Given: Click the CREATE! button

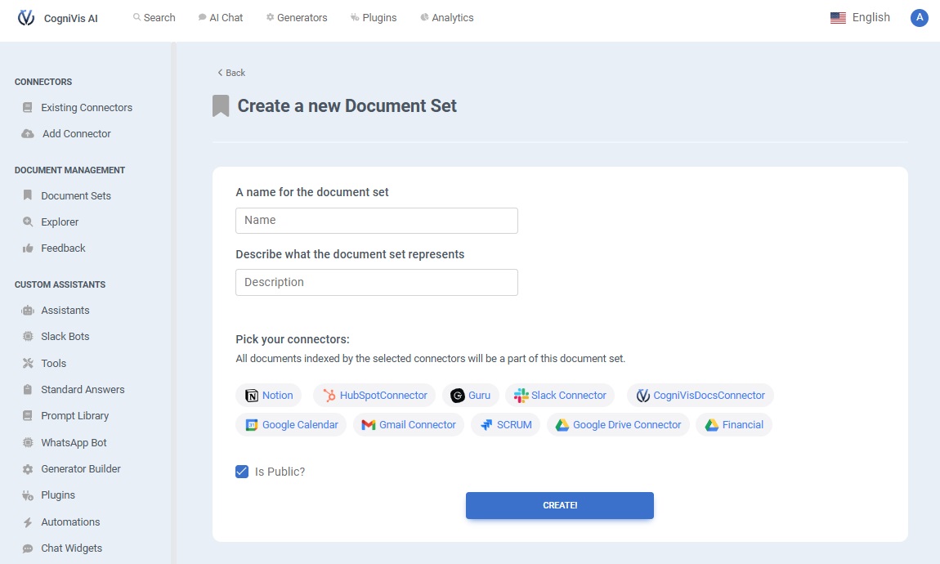Looking at the screenshot, I should [560, 505].
